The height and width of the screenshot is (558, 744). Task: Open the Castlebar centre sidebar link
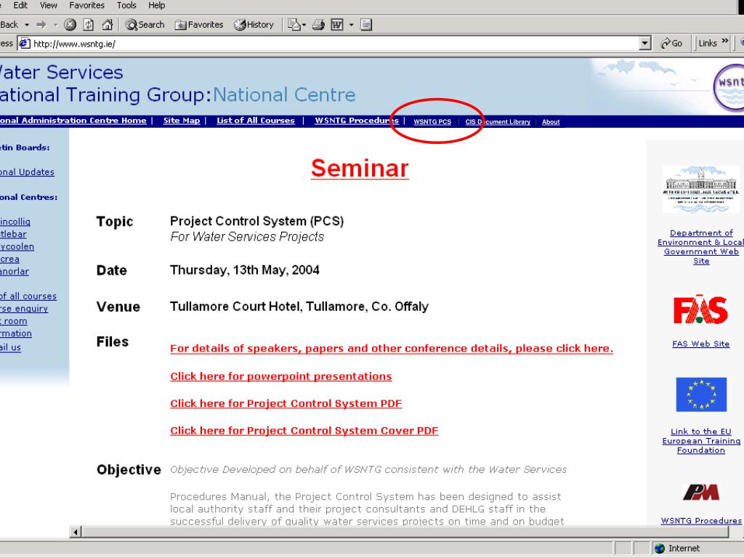(x=13, y=235)
